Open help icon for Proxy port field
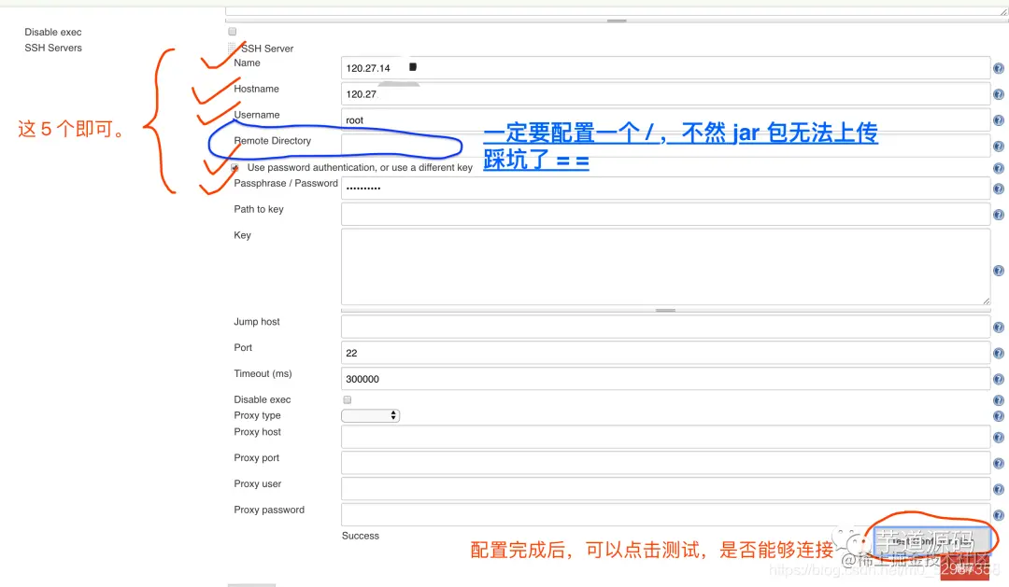The image size is (1009, 587). click(x=998, y=464)
